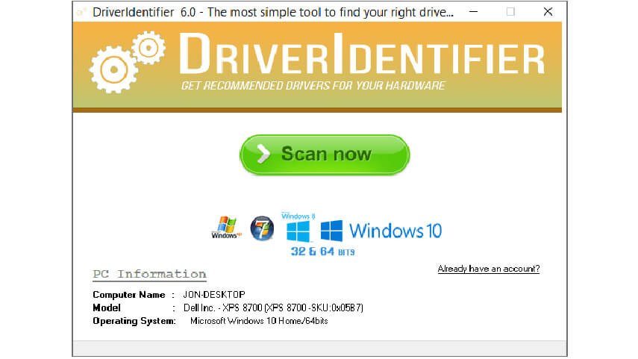The image size is (638, 359).
Task: Click the Dell Inc. XPS 8700 model text
Action: point(273,308)
